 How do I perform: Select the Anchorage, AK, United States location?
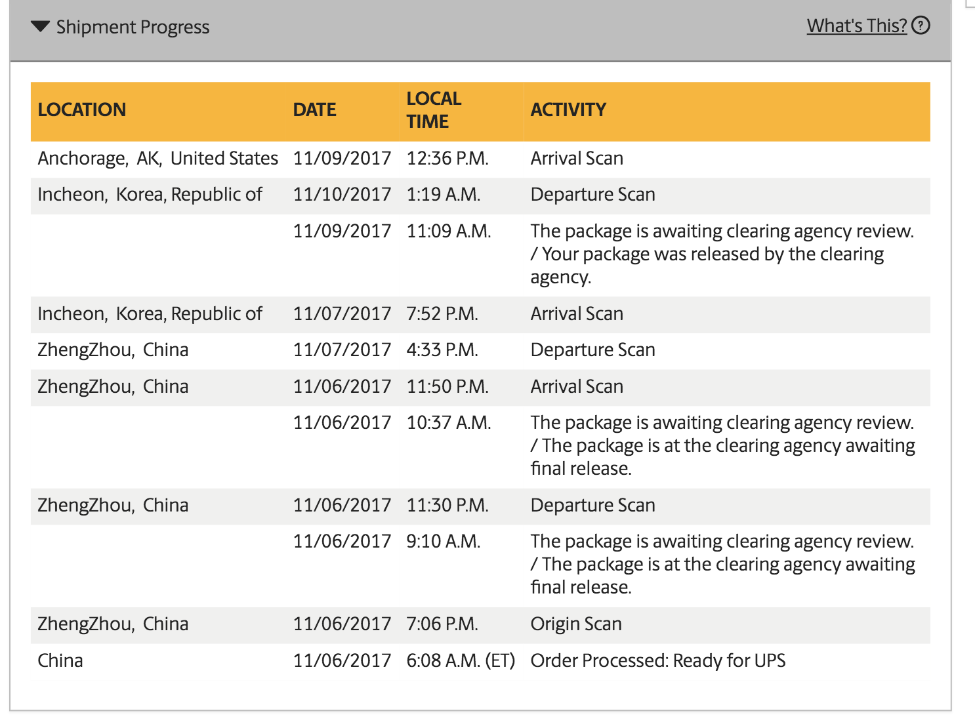click(x=158, y=158)
